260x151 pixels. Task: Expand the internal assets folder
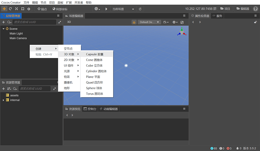click(3, 100)
